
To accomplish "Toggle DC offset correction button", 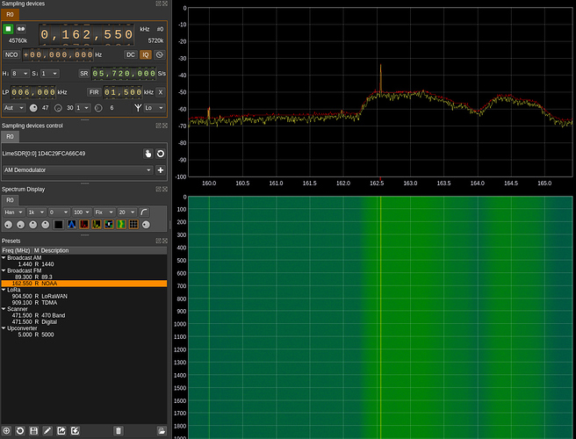I will (x=131, y=54).
